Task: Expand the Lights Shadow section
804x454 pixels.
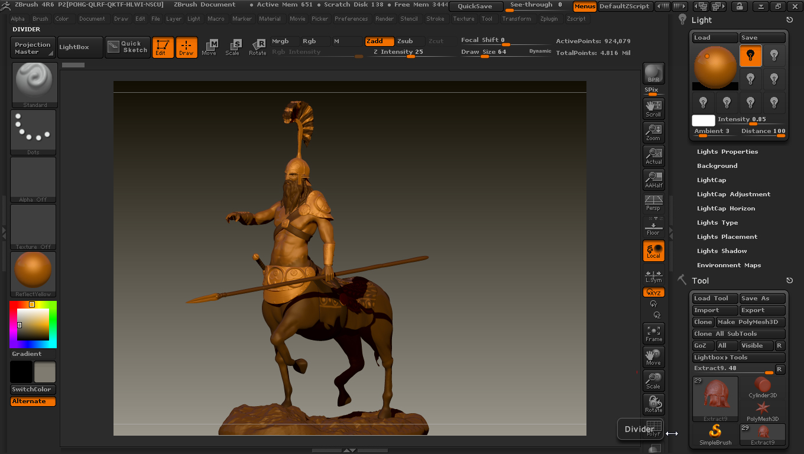Action: (x=722, y=251)
